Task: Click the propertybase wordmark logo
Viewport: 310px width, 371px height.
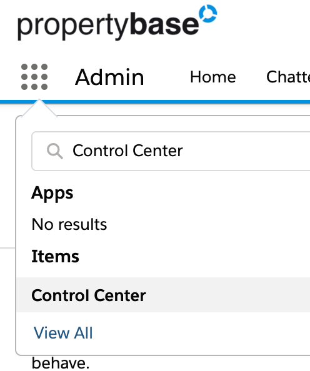Action: coord(117,24)
